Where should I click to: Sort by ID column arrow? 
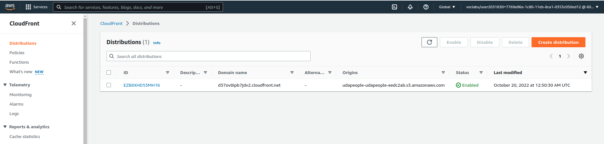(x=168, y=72)
